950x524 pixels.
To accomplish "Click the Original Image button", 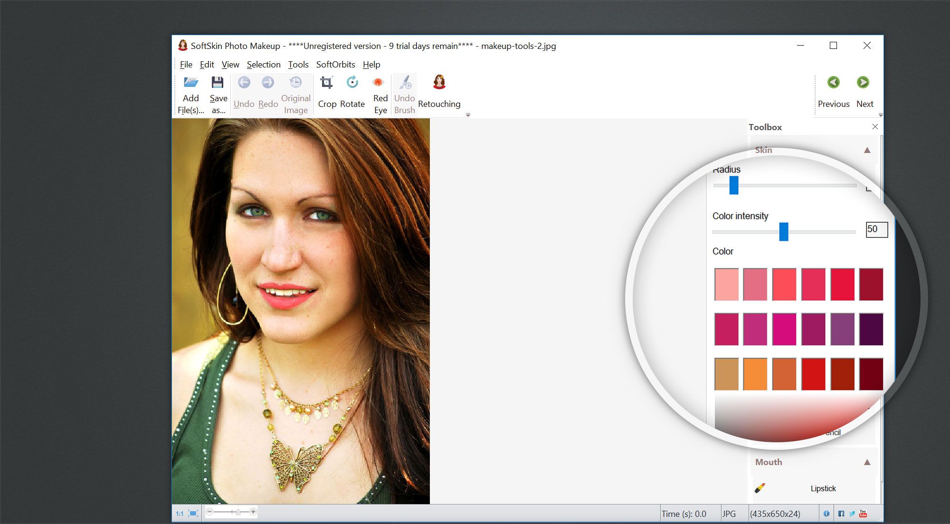I will click(x=296, y=93).
